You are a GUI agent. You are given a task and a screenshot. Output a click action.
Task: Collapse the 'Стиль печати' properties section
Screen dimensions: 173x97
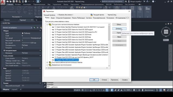[x=40, y=56]
